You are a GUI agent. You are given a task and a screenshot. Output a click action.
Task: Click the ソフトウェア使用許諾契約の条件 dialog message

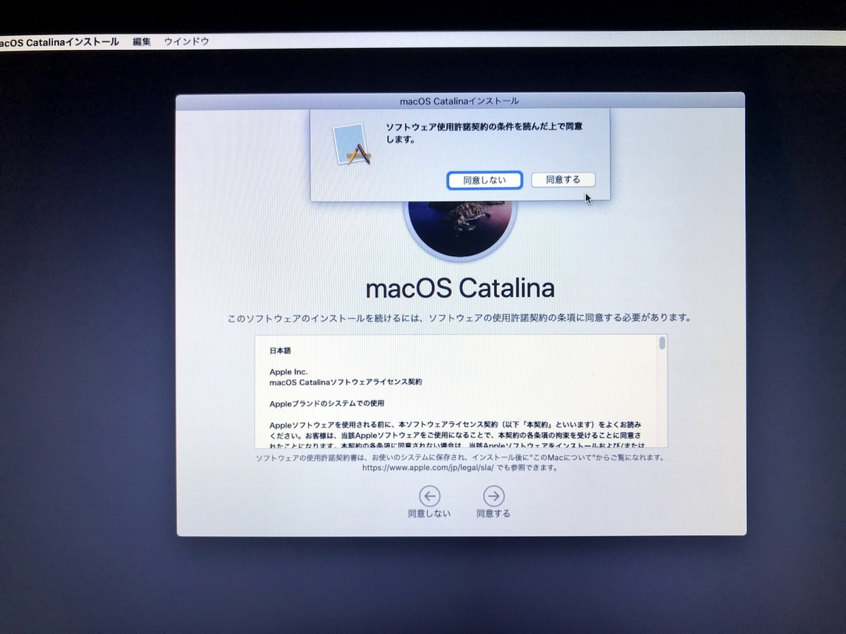click(x=484, y=132)
